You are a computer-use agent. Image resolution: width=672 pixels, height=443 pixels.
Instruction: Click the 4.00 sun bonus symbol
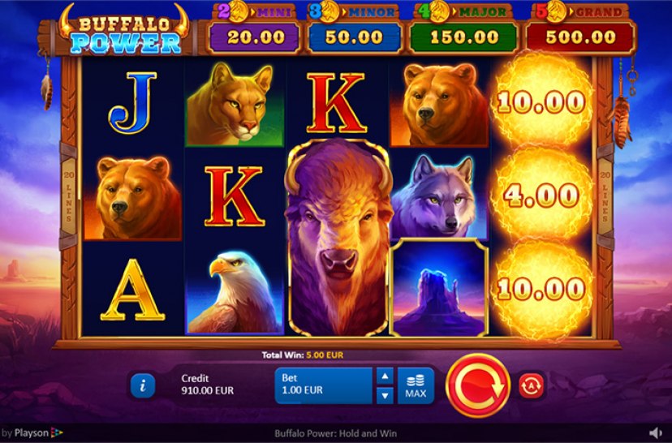coord(541,196)
